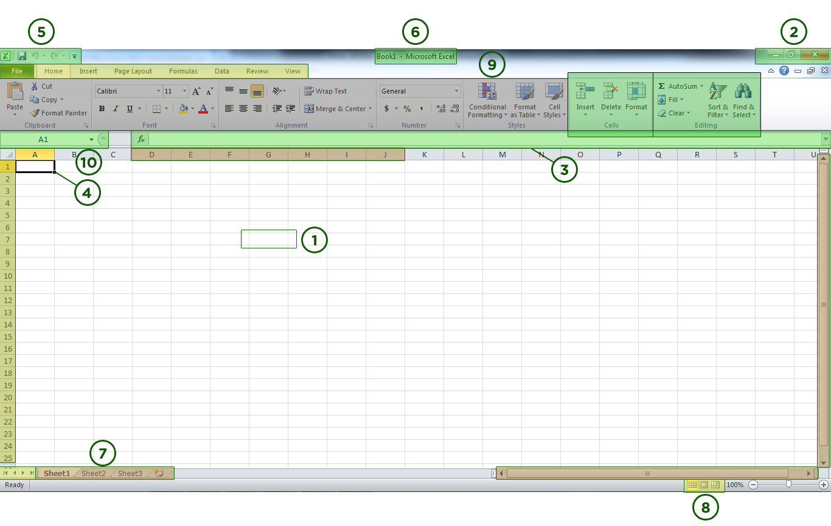Apply Conditional Formatting
Image resolution: width=831 pixels, height=526 pixels.
click(487, 100)
